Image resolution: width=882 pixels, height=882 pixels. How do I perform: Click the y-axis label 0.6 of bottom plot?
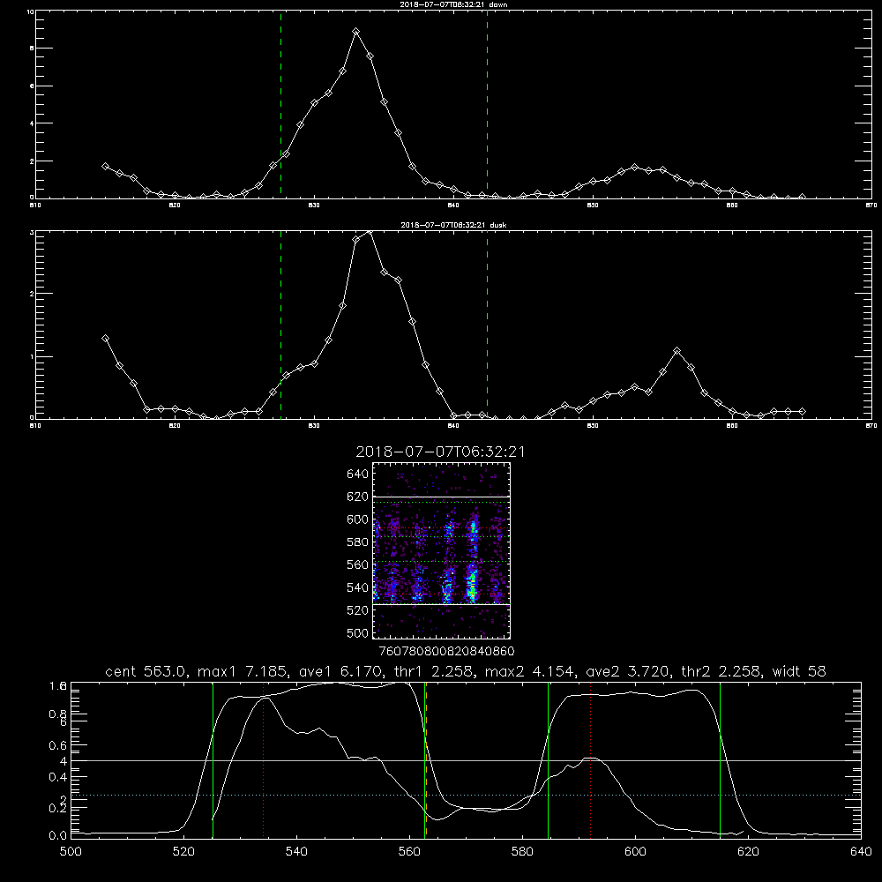tap(58, 745)
